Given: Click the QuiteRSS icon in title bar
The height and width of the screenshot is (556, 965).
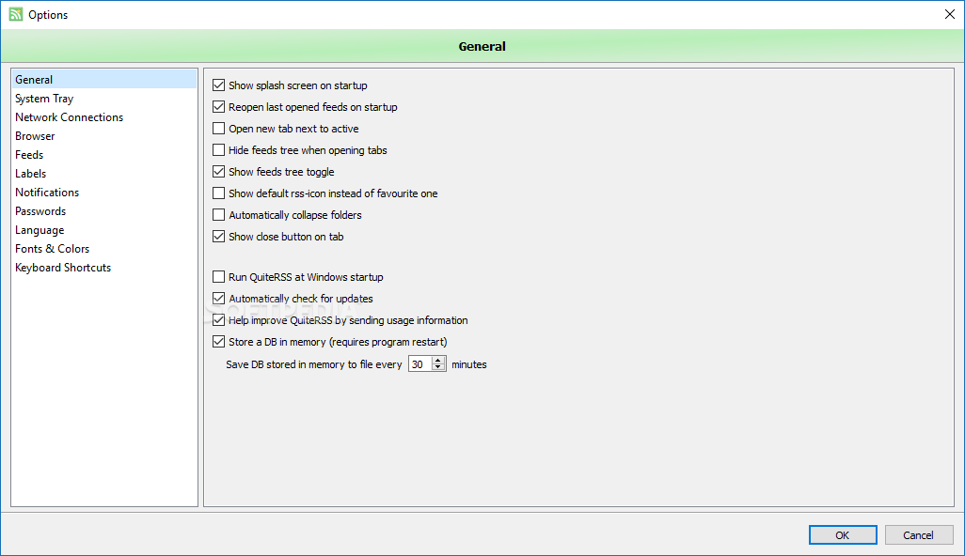Looking at the screenshot, I should 15,14.
